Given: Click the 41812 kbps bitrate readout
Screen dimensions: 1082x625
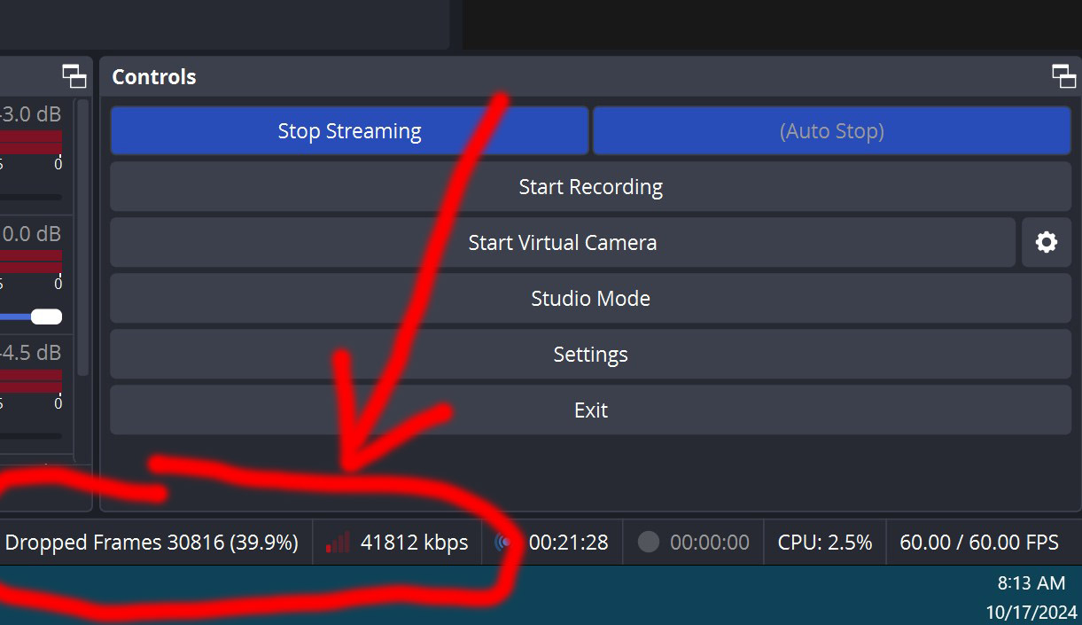Looking at the screenshot, I should click(x=414, y=543).
